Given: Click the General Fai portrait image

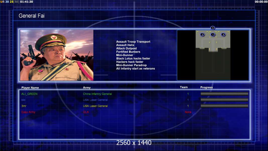Looking at the screenshot, I should (57, 55).
